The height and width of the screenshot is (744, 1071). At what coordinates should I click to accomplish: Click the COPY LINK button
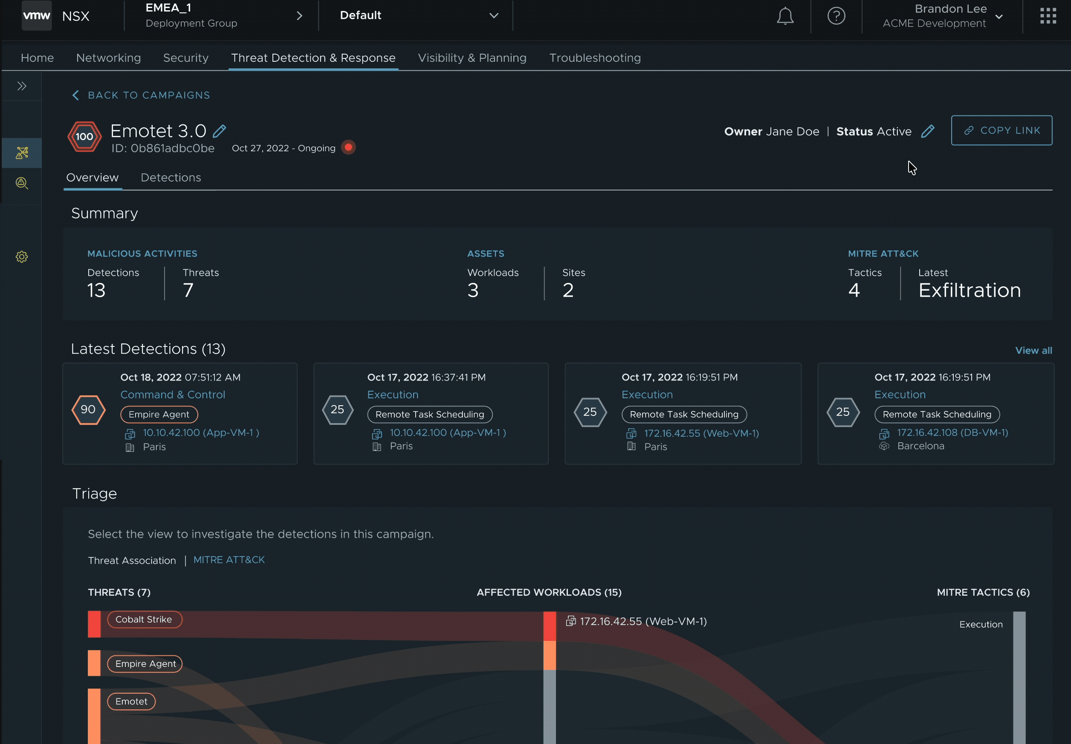point(1001,130)
